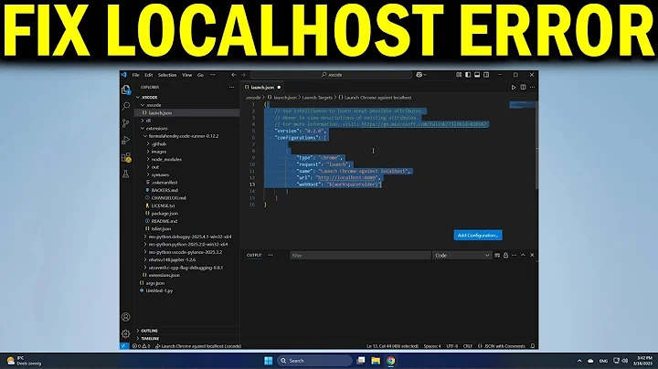This screenshot has height=369, width=658.
Task: Open the Copilot icon in title bar
Action: click(420, 75)
